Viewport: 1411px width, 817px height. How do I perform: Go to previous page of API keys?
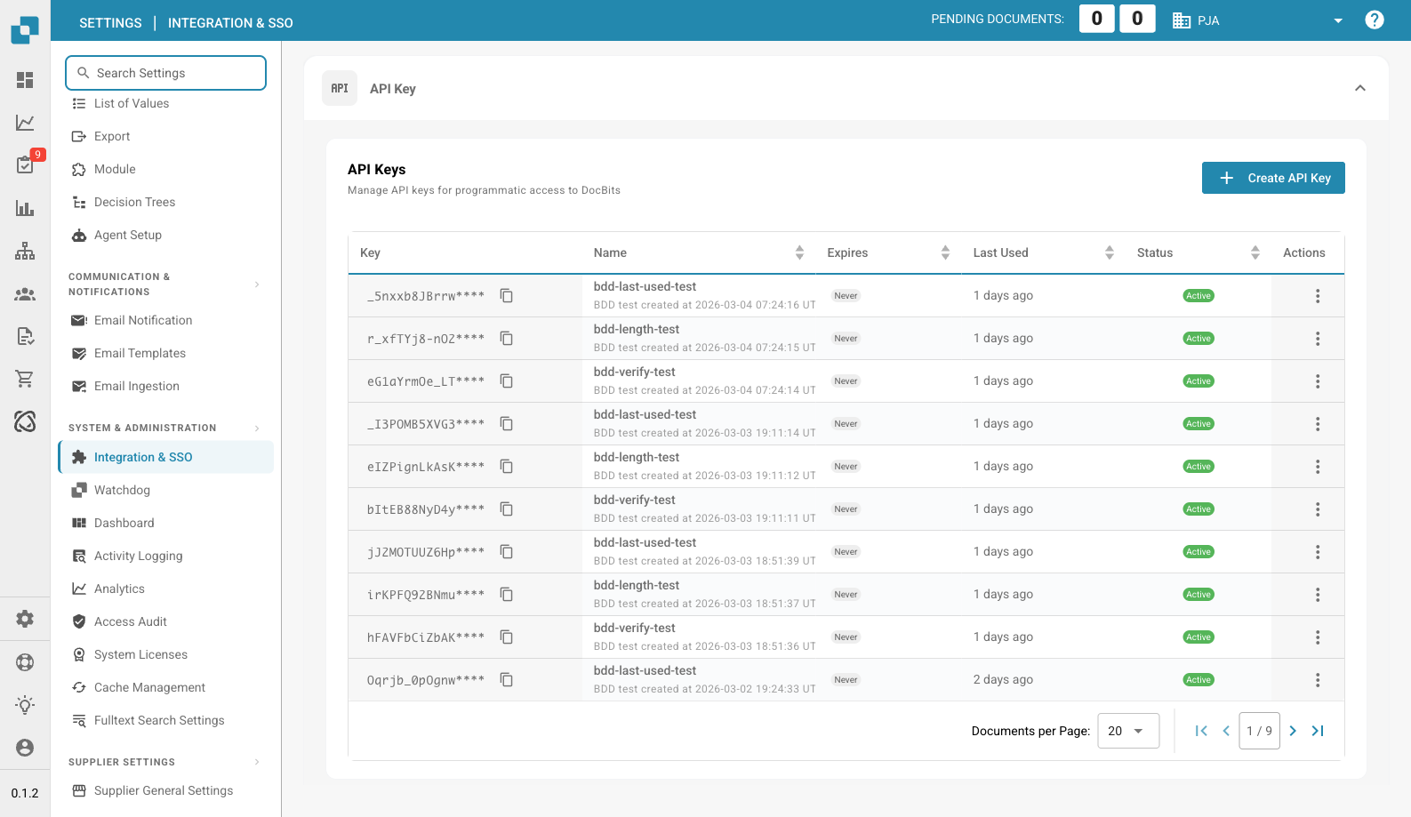click(1226, 731)
